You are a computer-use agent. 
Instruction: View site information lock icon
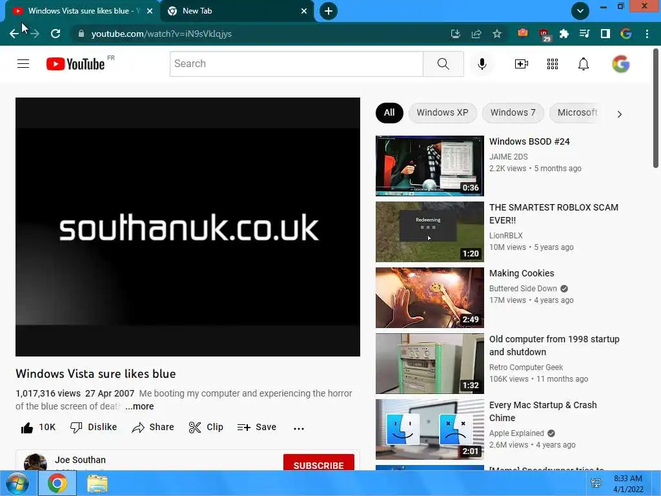point(81,34)
